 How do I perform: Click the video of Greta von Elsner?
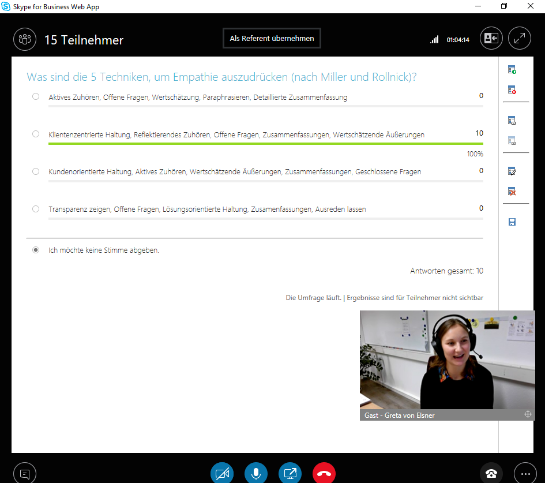pyautogui.click(x=447, y=360)
